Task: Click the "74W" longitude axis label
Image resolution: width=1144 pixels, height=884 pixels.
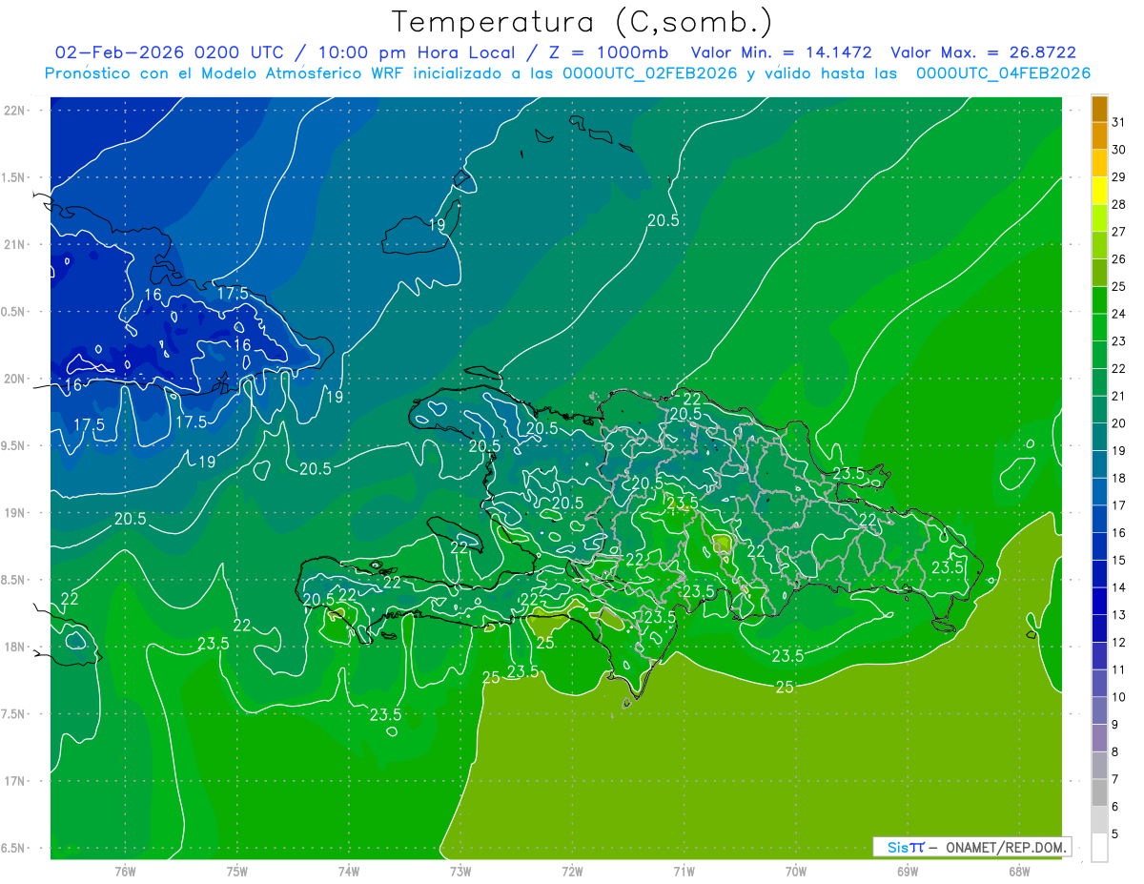Action: click(349, 871)
